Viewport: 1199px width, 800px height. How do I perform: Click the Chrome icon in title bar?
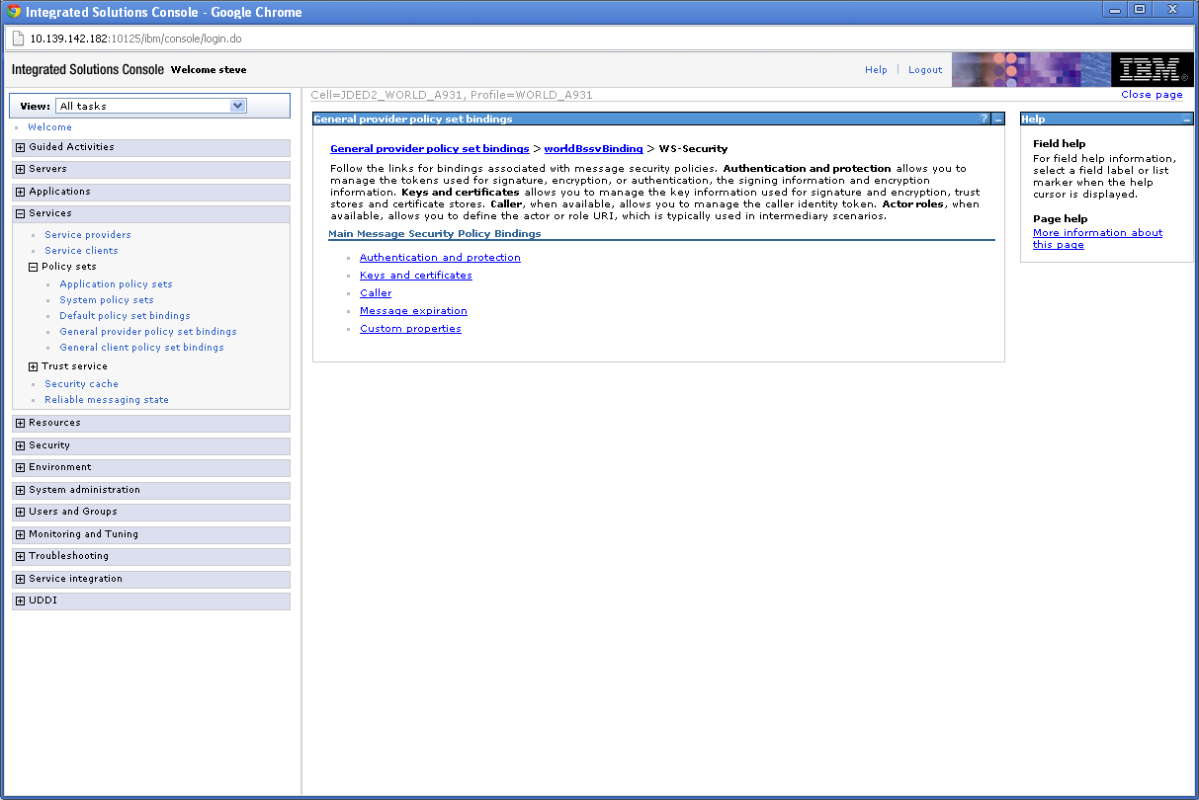[x=14, y=12]
